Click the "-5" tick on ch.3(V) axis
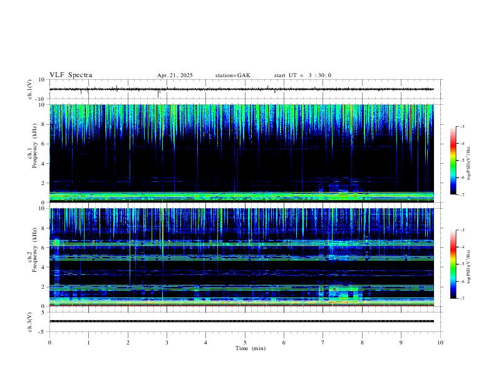 point(43,332)
